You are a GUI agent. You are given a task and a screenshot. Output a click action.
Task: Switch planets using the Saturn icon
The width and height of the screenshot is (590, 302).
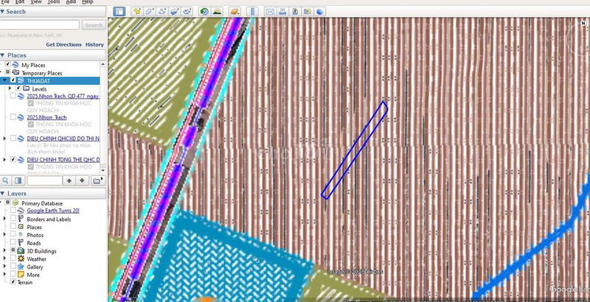tap(235, 12)
